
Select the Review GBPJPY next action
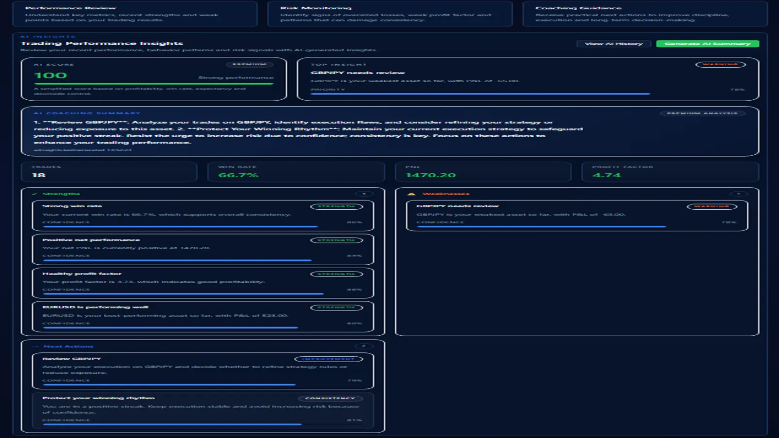(x=203, y=371)
